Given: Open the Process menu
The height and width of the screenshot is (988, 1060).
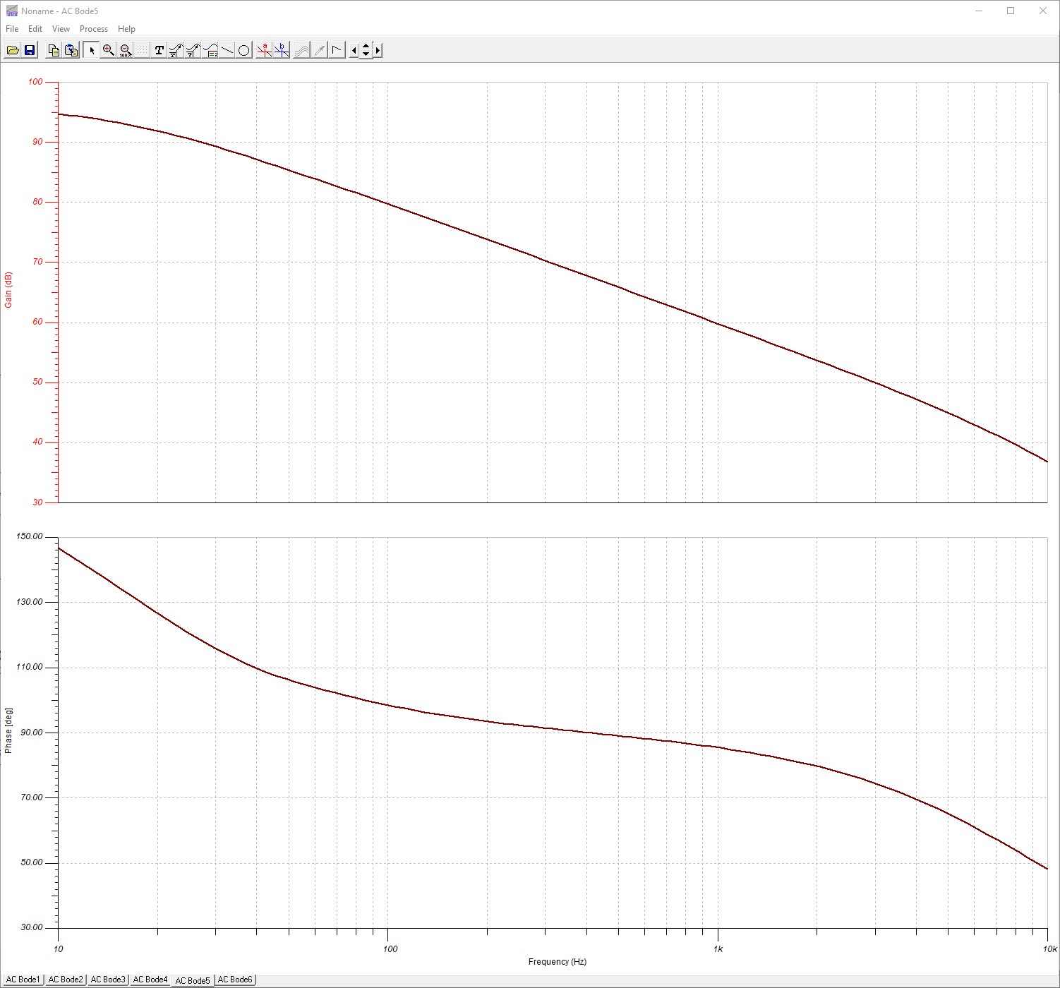Looking at the screenshot, I should 94,29.
